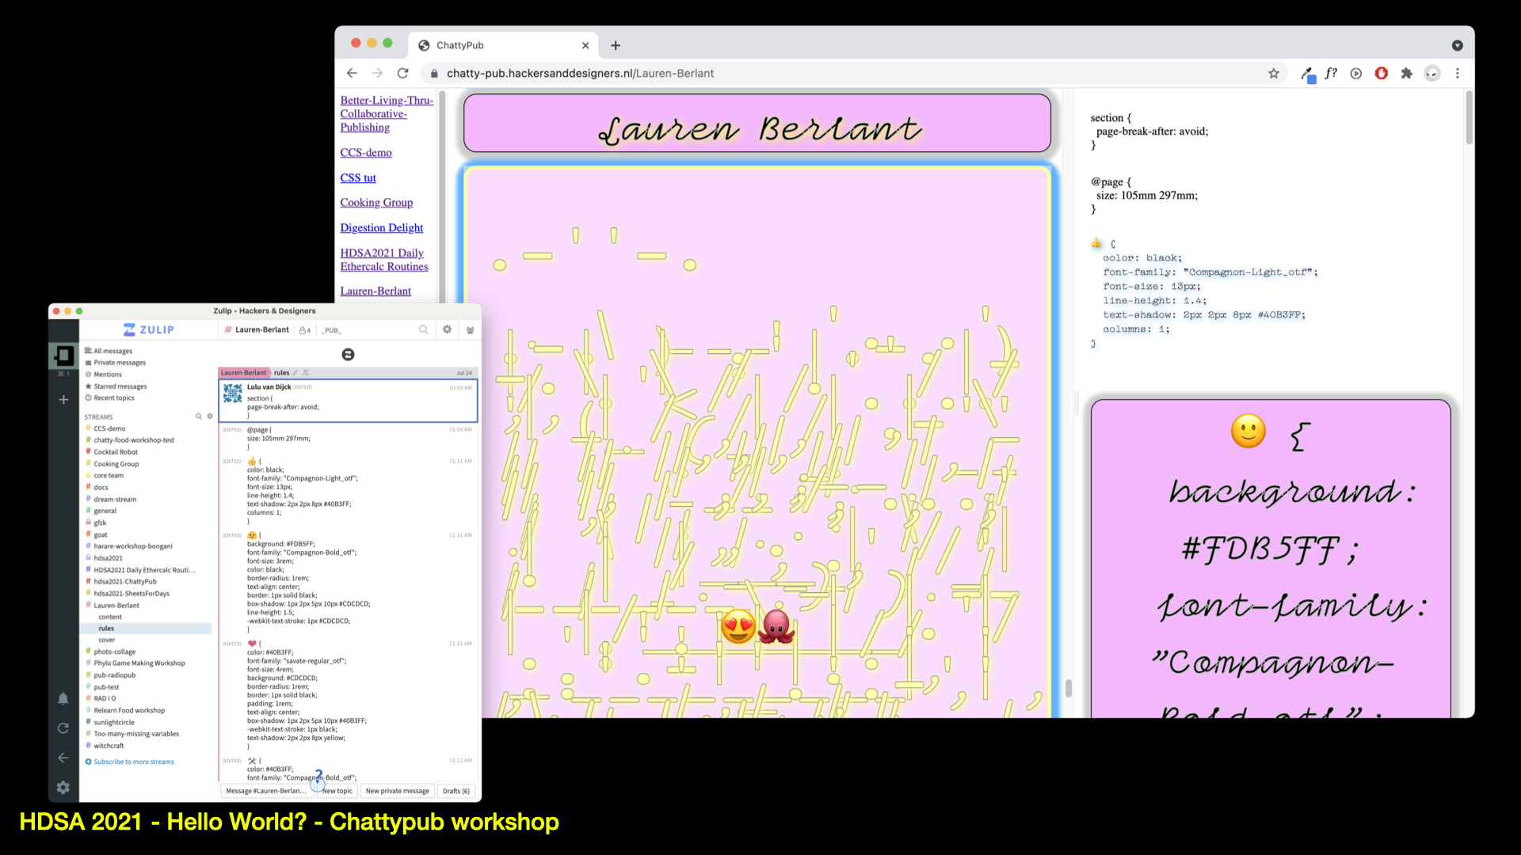Click the Chrome forward arrow

377,73
